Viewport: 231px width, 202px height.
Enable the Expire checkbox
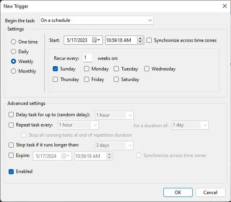coord(11,155)
